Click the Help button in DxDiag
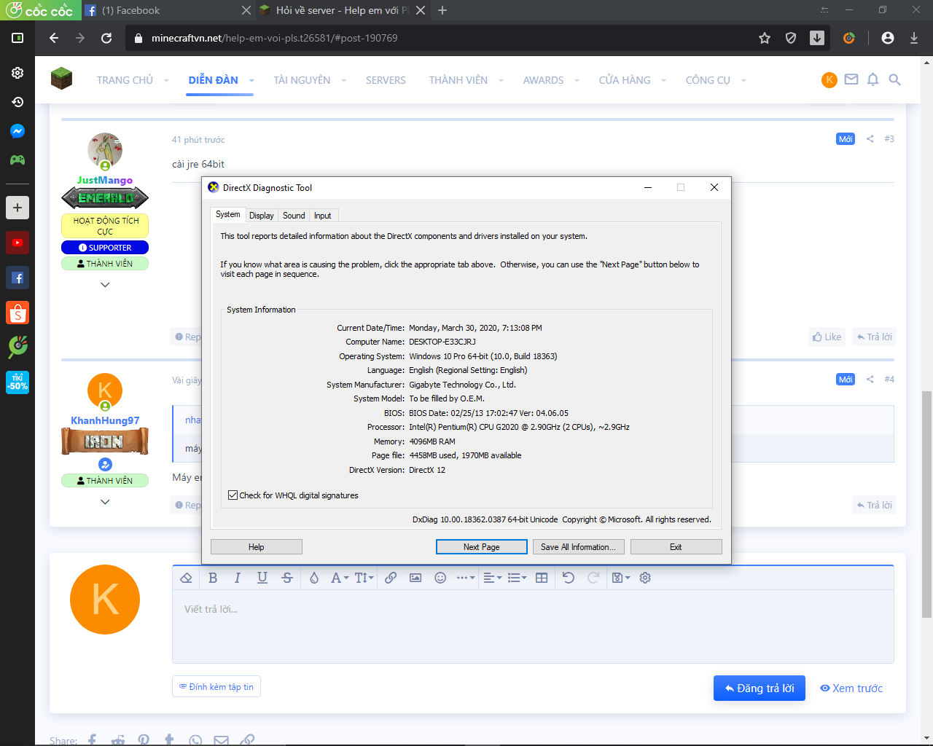933x746 pixels. (x=256, y=547)
